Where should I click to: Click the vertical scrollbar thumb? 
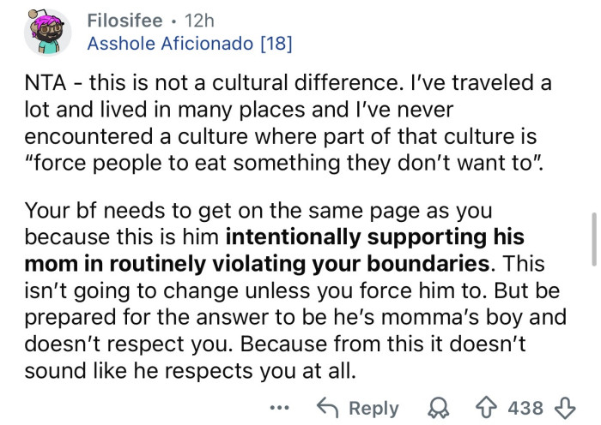(592, 239)
